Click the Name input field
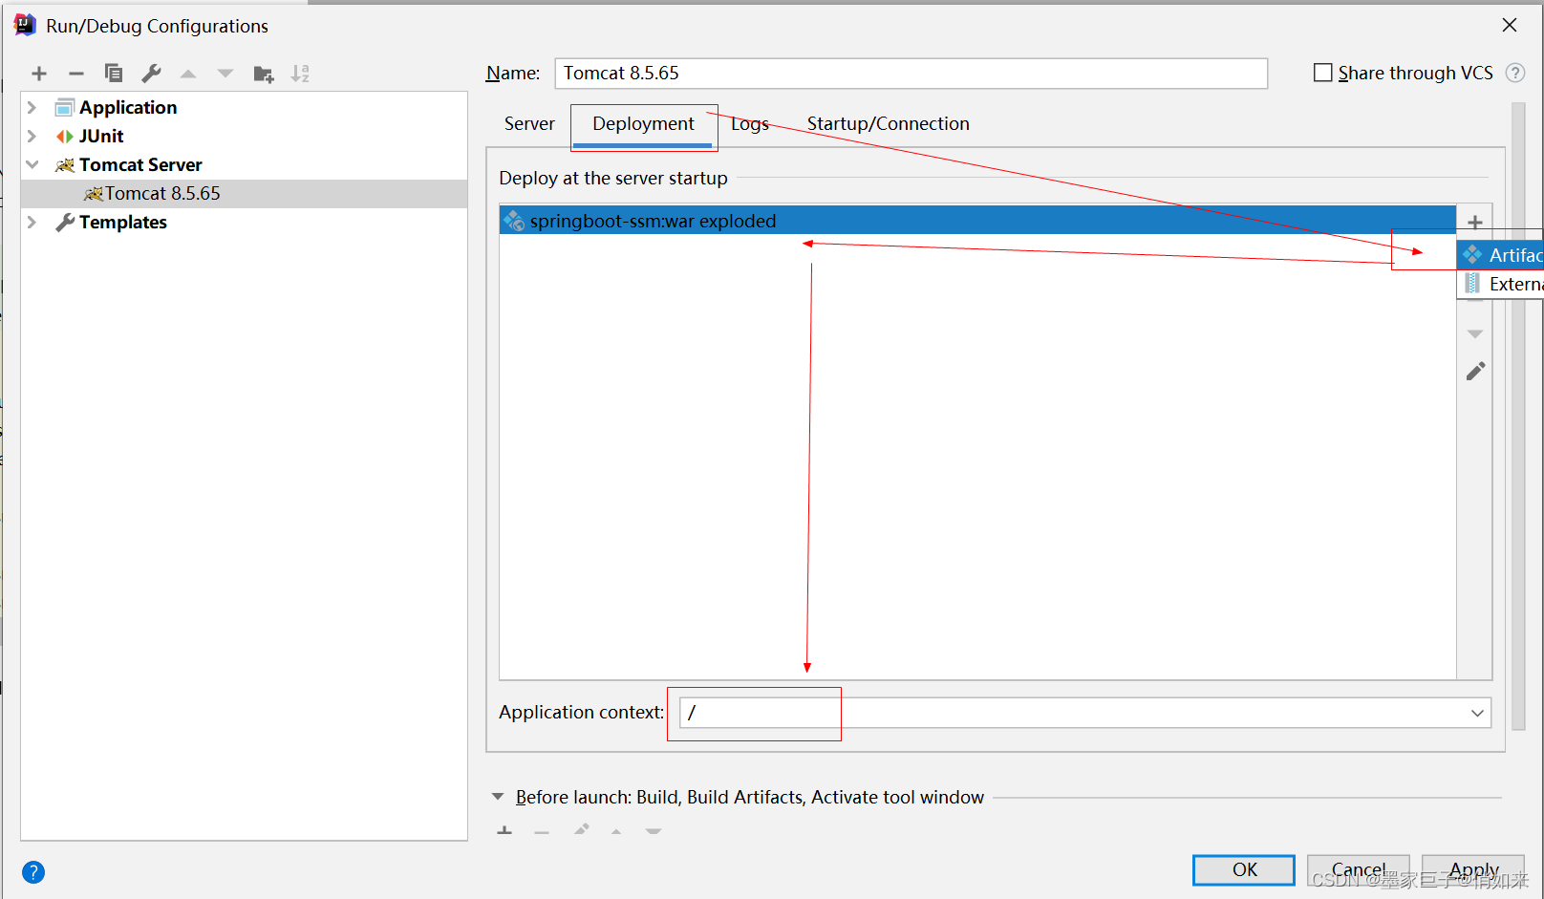Viewport: 1544px width, 899px height. tap(911, 74)
